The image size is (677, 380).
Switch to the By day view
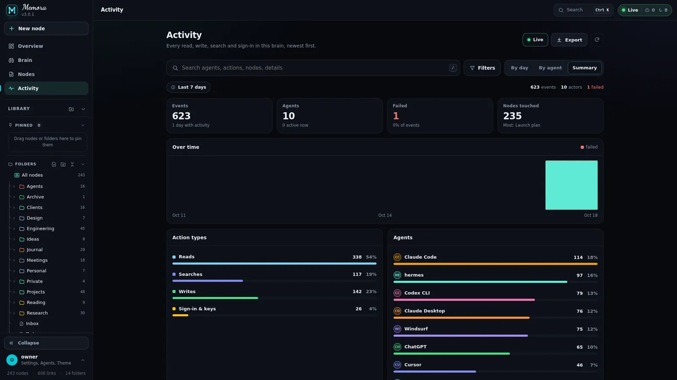520,68
